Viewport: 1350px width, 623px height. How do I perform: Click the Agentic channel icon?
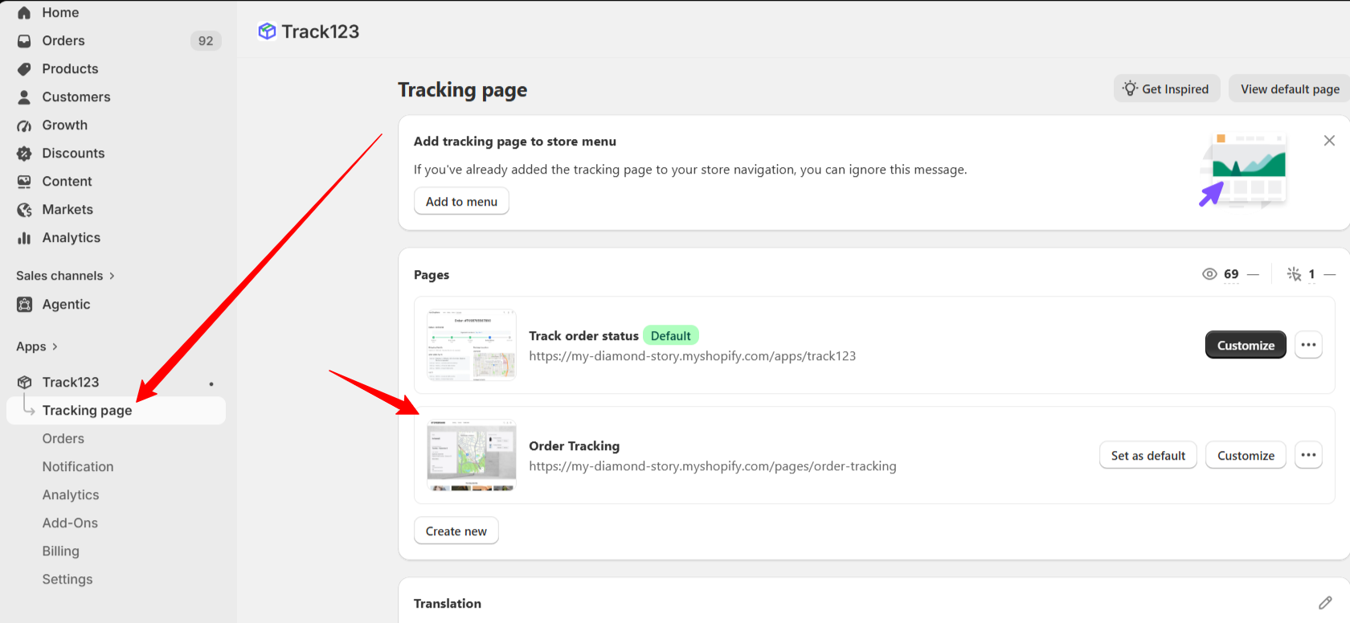24,305
